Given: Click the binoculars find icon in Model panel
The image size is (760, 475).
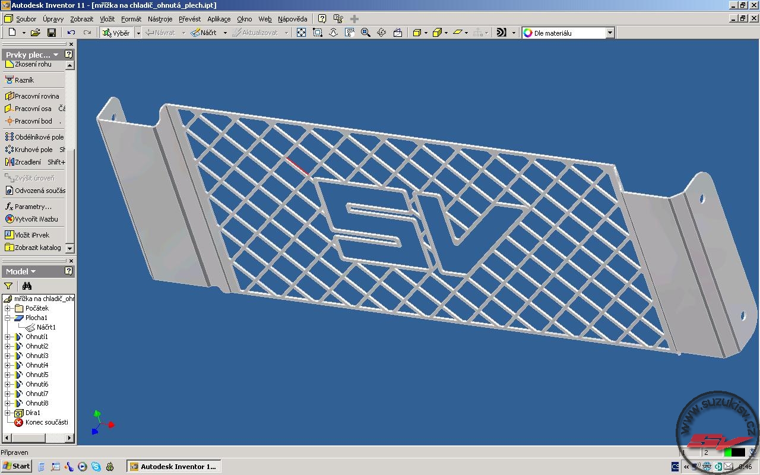Looking at the screenshot, I should (x=27, y=286).
